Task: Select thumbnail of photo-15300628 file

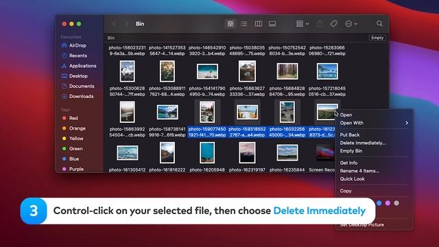Action: 127,71
